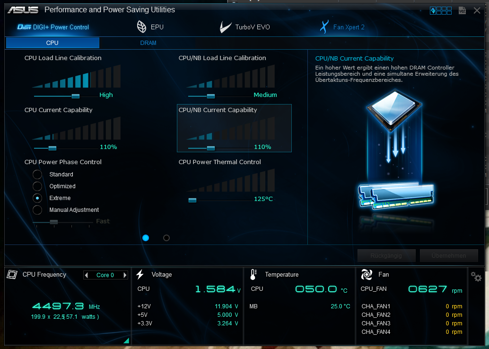Viewport: 489px width, 349px height.
Task: Click the MB 25.0 °C reading
Action: click(x=340, y=306)
